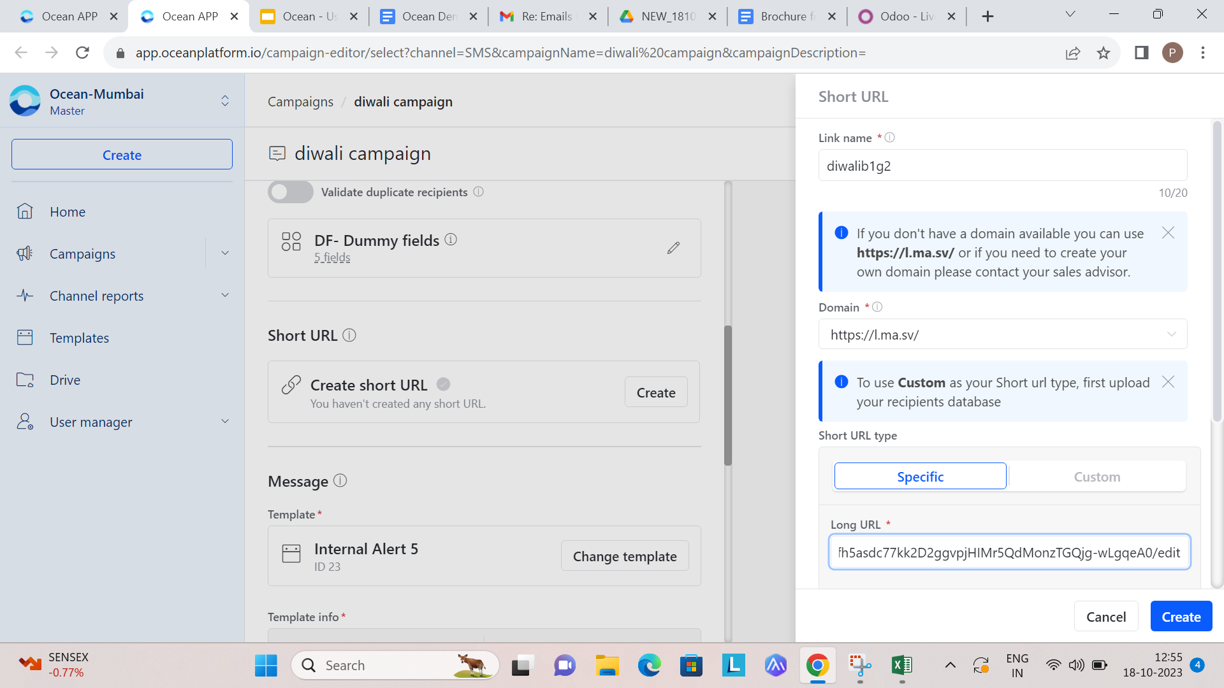
Task: Click blue Create button in Short URL panel
Action: click(1181, 617)
